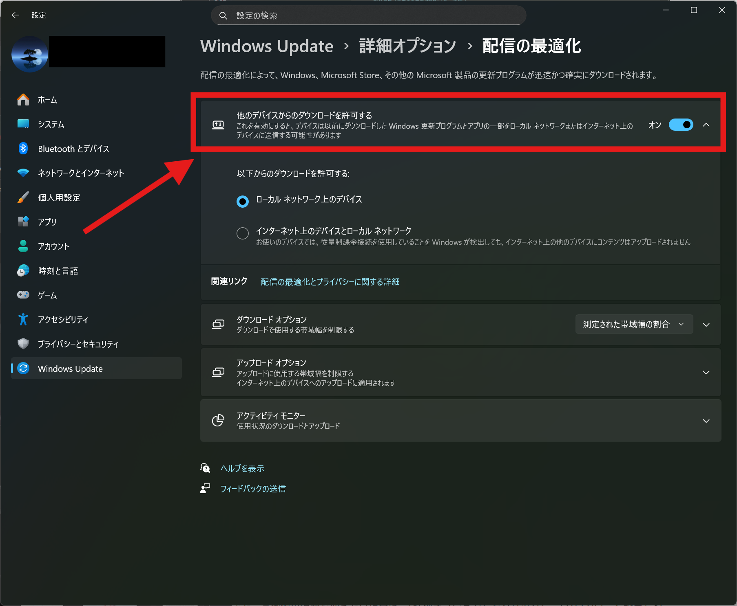The height and width of the screenshot is (606, 737).
Task: Open ホーム in the sidebar
Action: coord(96,100)
